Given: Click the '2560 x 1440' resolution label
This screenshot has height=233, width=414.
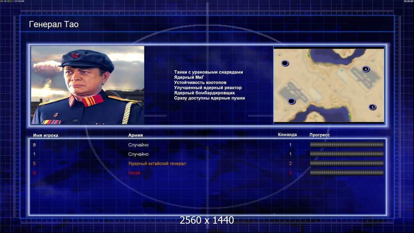Looking at the screenshot, I should click(207, 220).
